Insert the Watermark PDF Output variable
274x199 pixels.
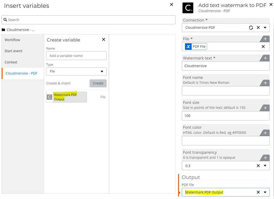click(x=67, y=97)
